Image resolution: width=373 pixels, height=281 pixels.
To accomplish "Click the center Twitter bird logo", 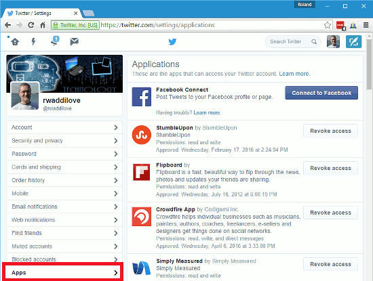I will point(172,42).
